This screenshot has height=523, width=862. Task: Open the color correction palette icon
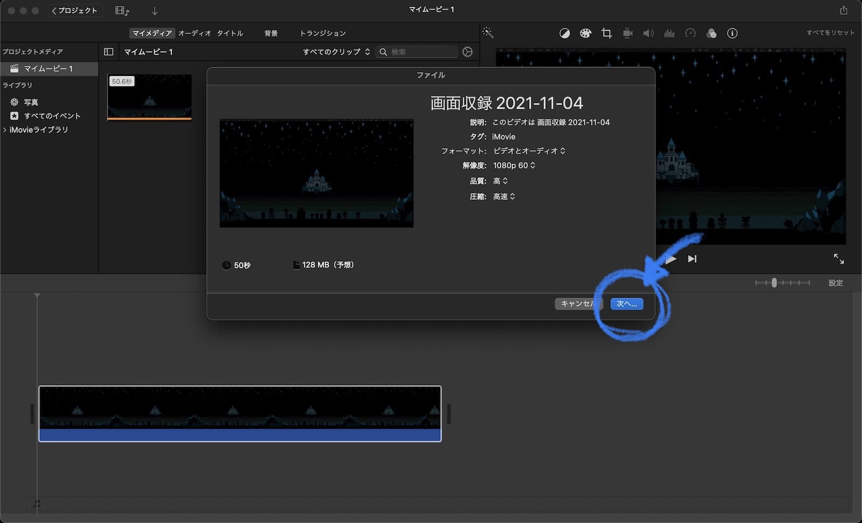586,33
